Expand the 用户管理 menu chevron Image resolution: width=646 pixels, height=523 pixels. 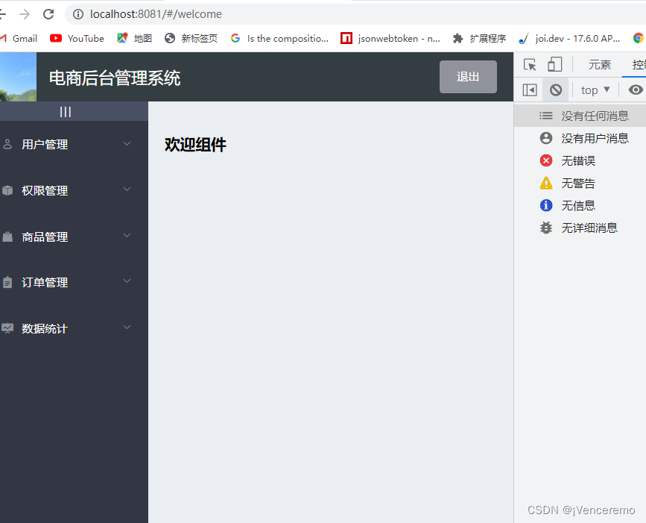pyautogui.click(x=127, y=144)
